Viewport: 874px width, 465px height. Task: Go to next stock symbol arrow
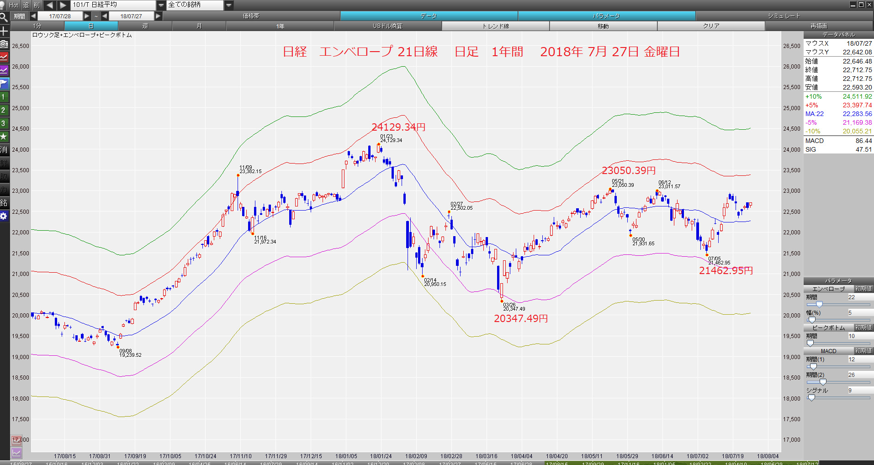[x=63, y=5]
